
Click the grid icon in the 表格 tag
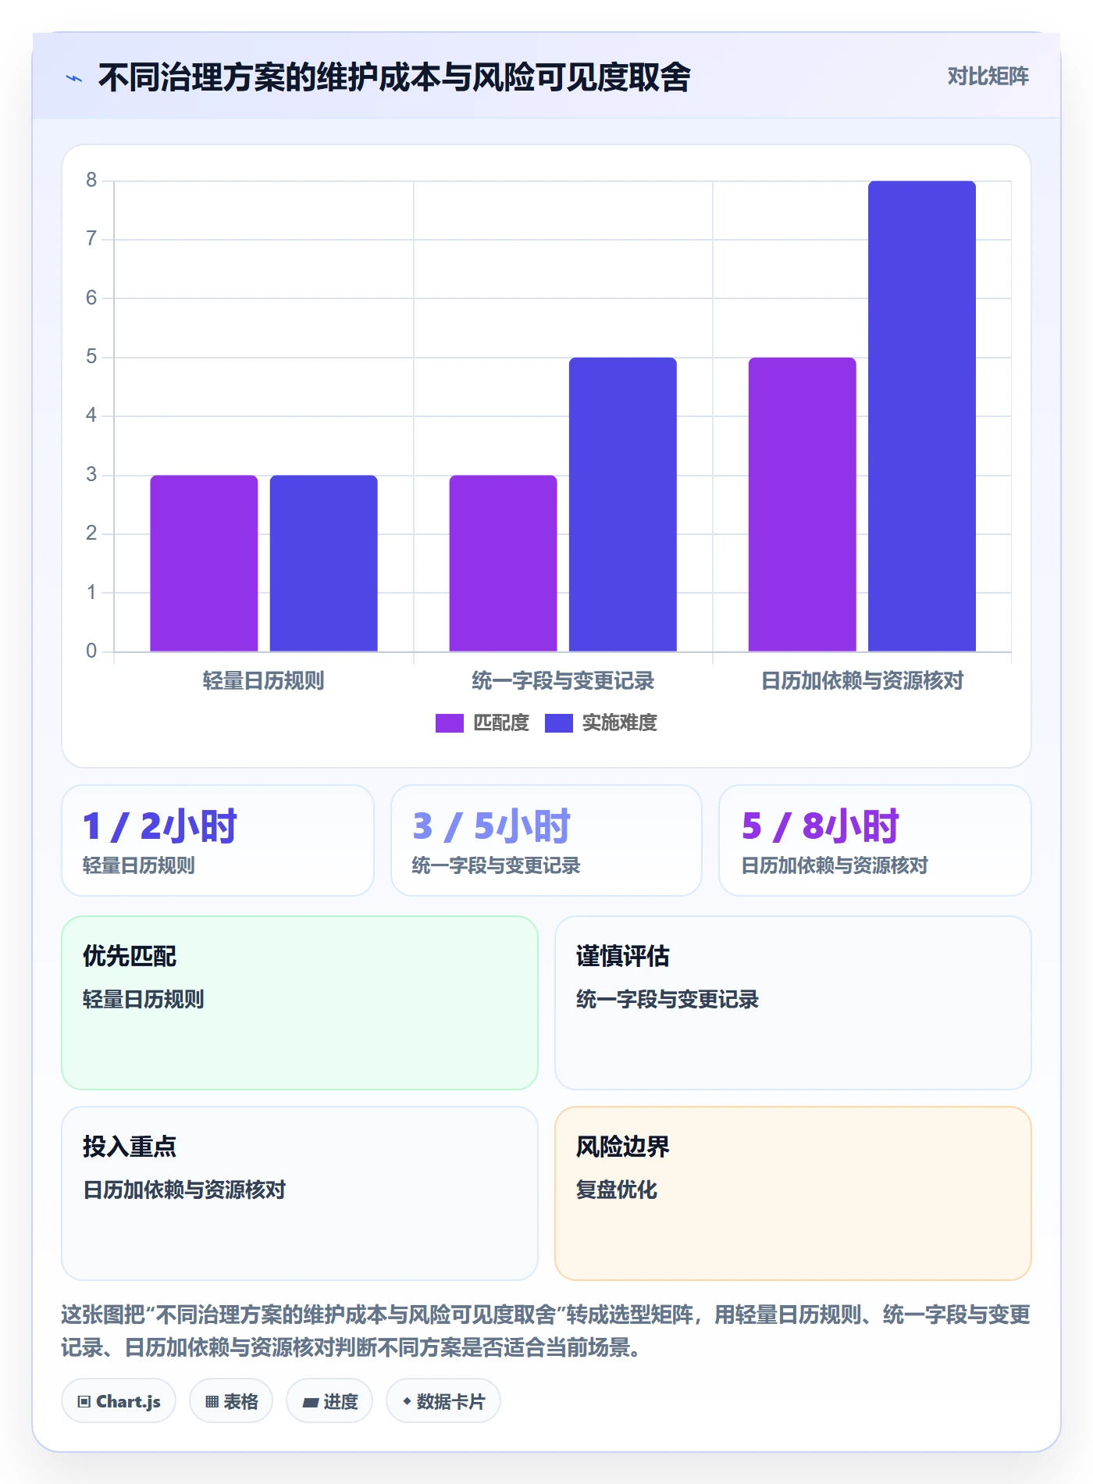[212, 1402]
